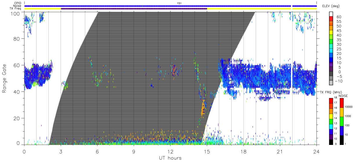Click the 20 label on Range Gate axis

click(x=17, y=118)
